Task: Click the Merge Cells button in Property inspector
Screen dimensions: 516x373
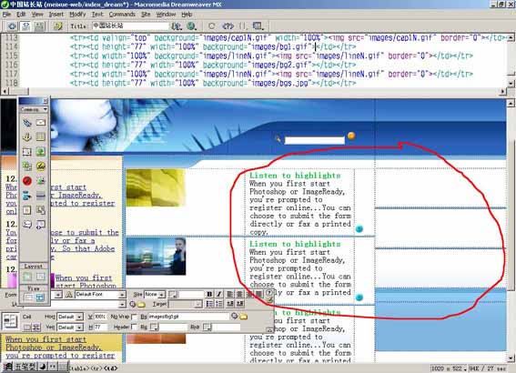Action: 27,328
